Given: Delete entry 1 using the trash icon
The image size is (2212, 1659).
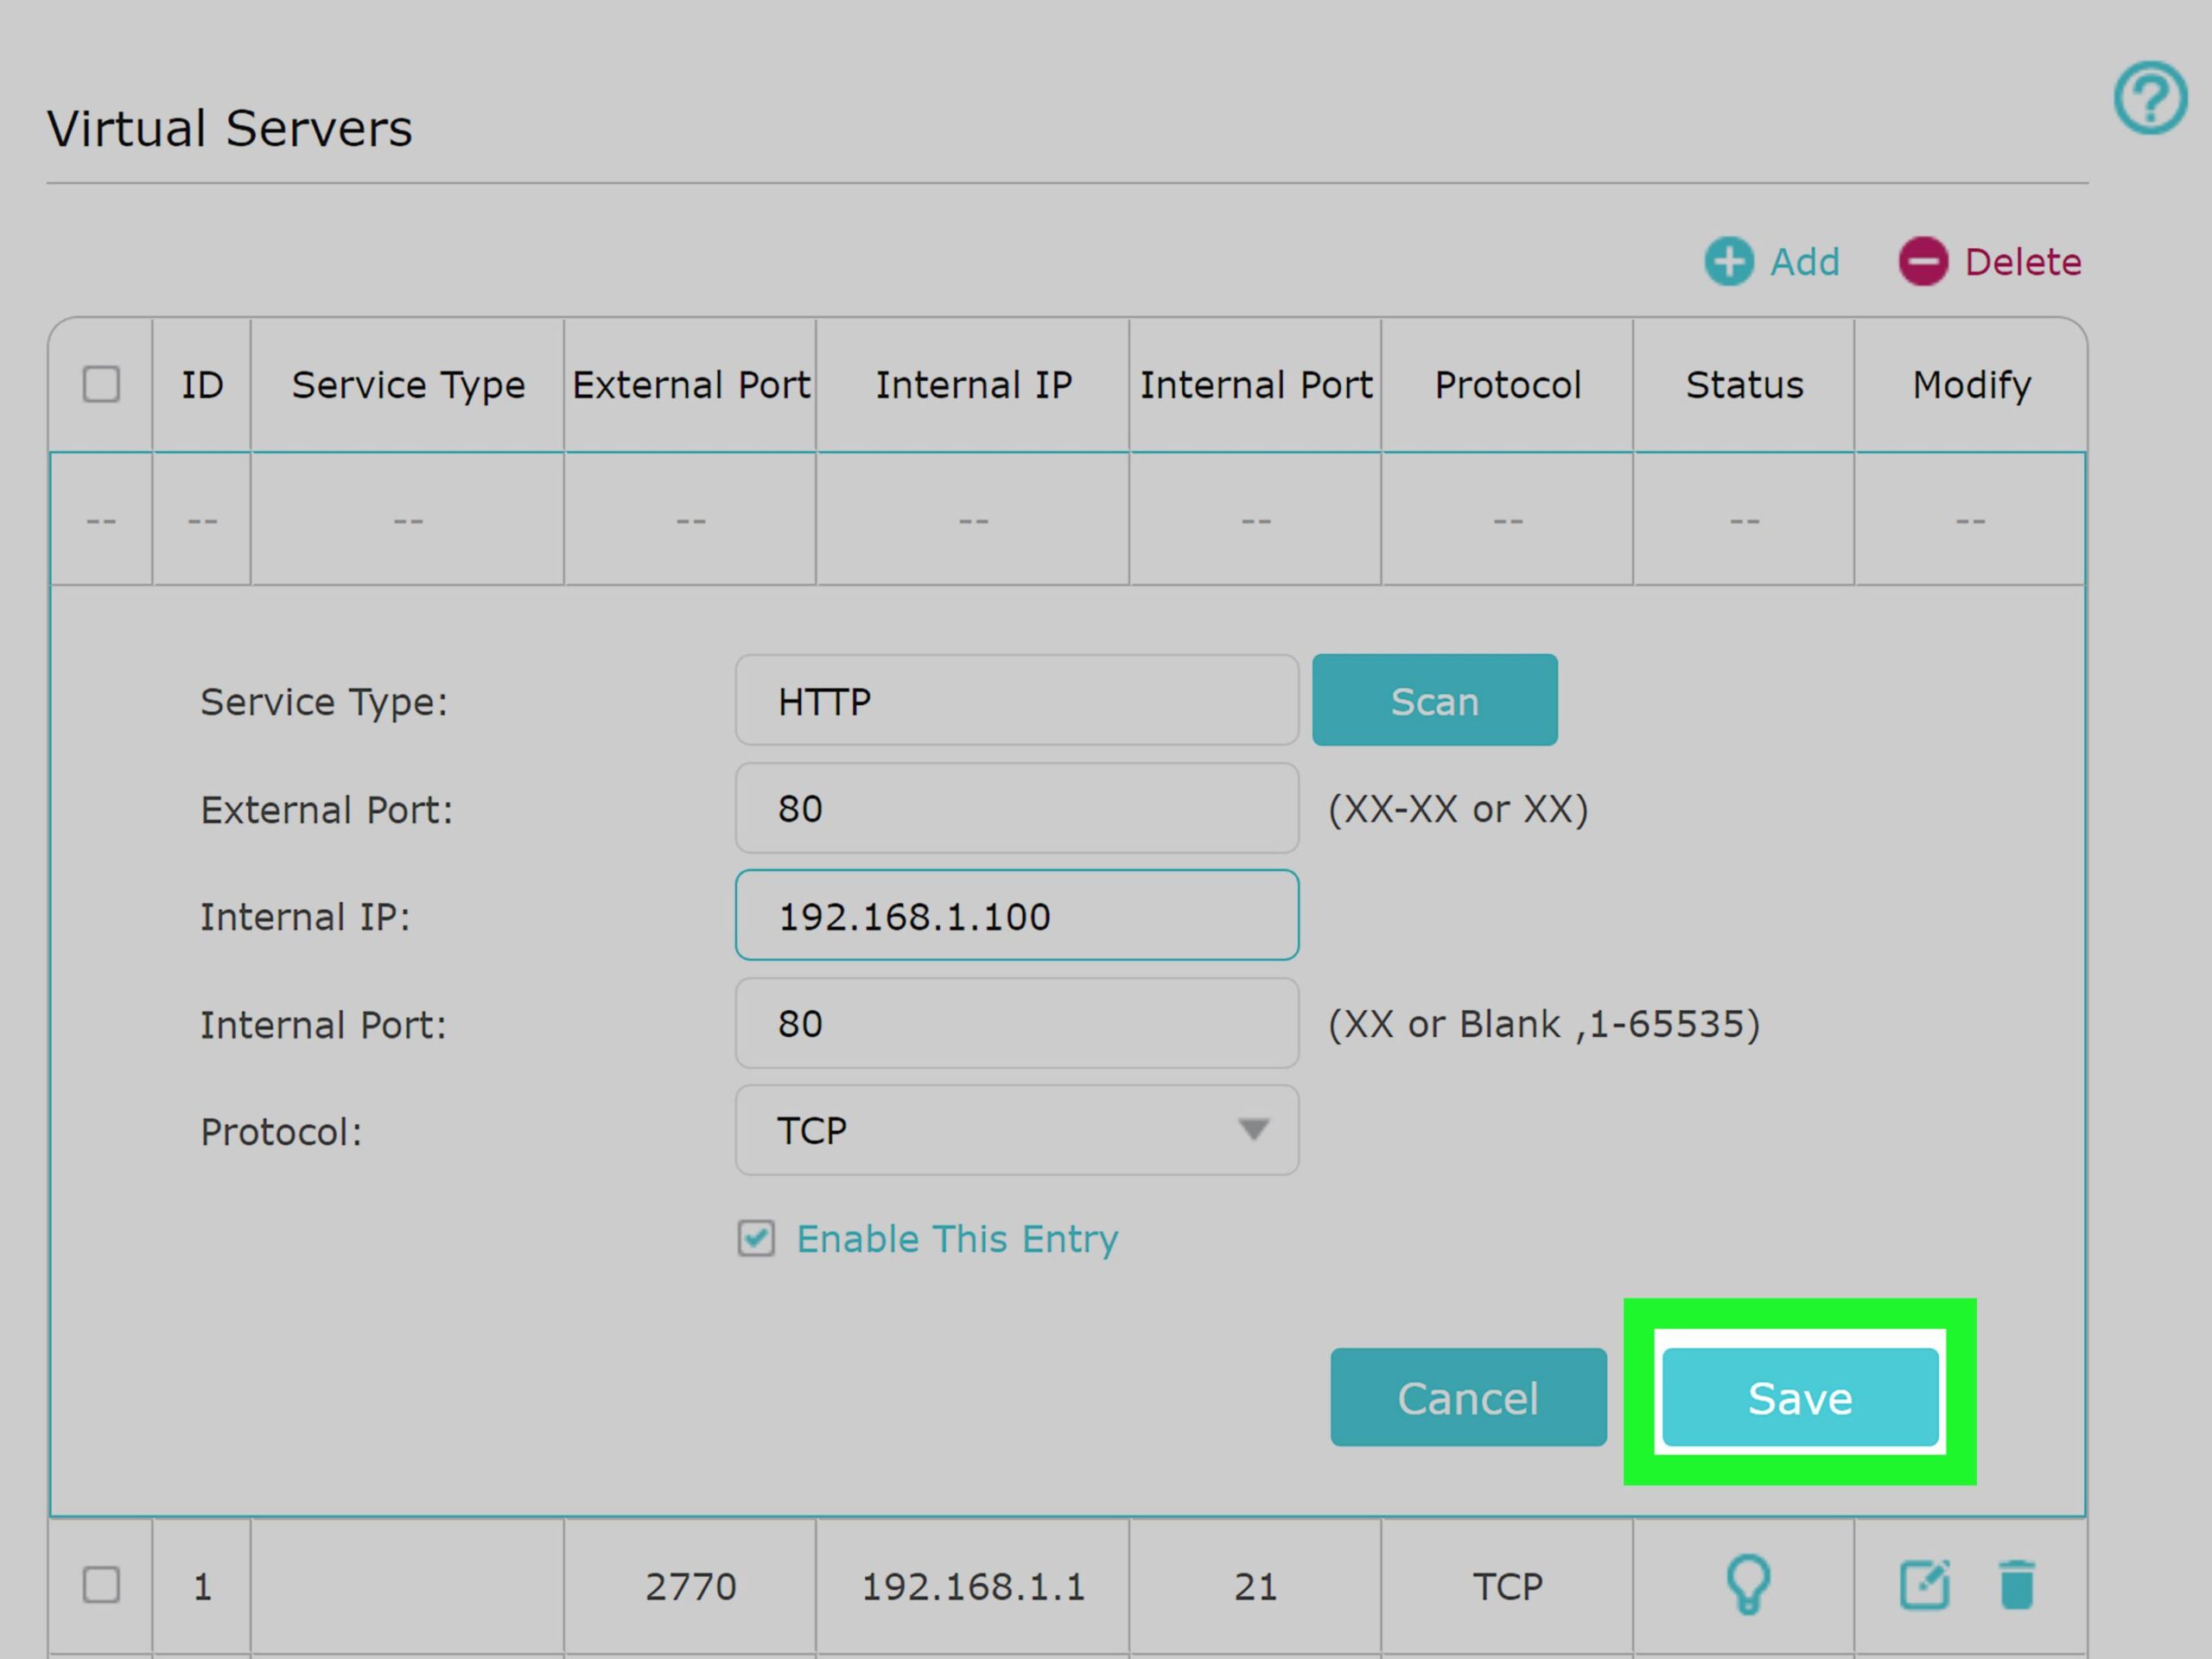Looking at the screenshot, I should [x=2017, y=1584].
